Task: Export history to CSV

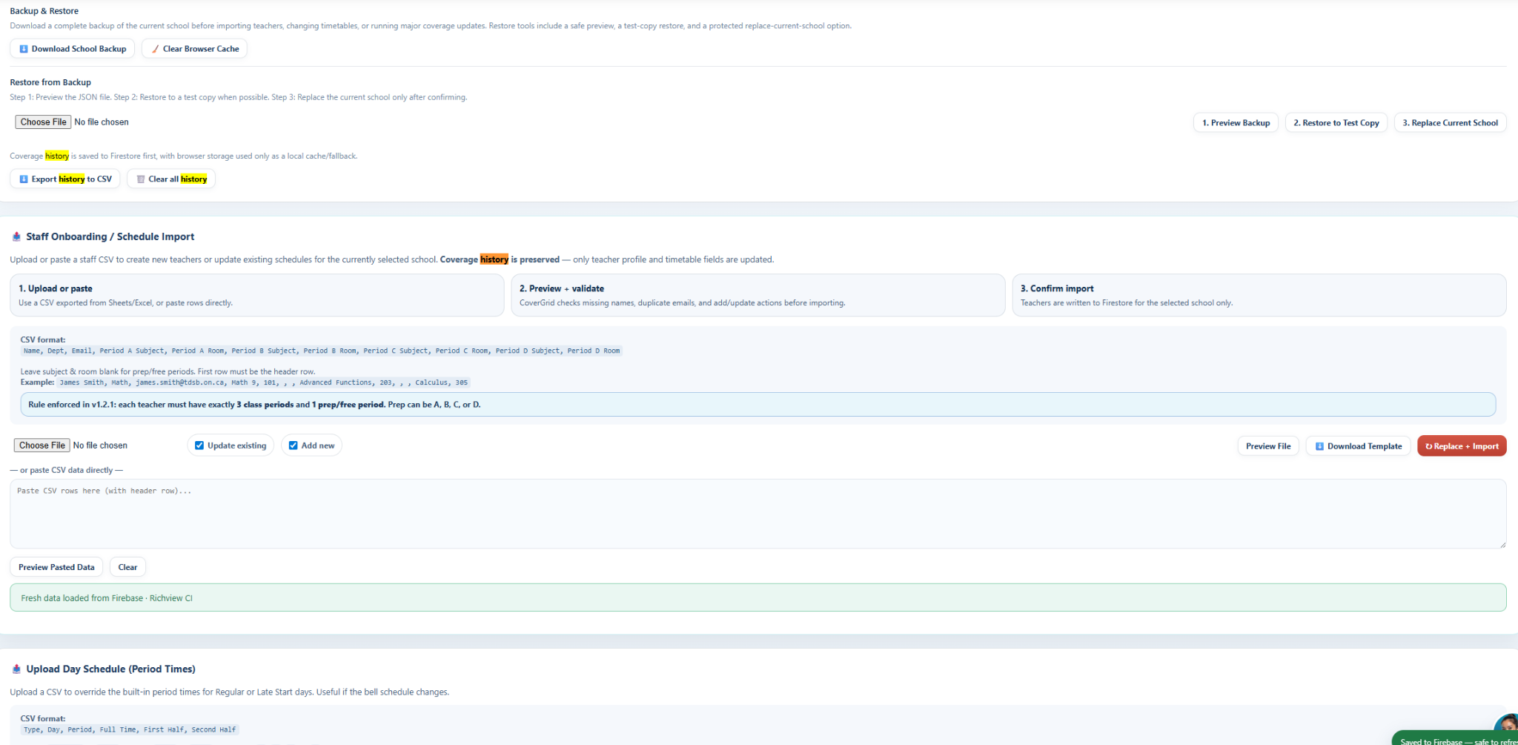Action: click(65, 179)
